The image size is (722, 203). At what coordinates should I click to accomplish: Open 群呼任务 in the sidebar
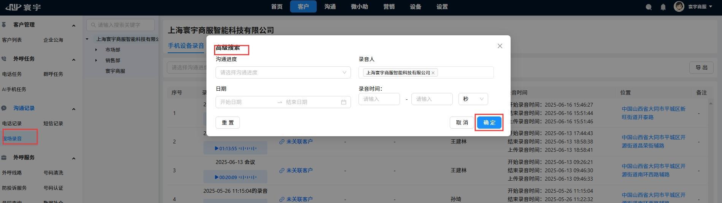click(x=53, y=74)
